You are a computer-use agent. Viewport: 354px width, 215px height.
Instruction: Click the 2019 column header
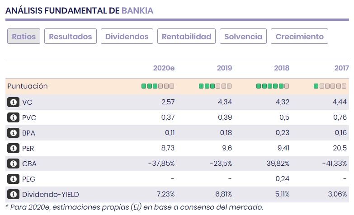pos(224,68)
